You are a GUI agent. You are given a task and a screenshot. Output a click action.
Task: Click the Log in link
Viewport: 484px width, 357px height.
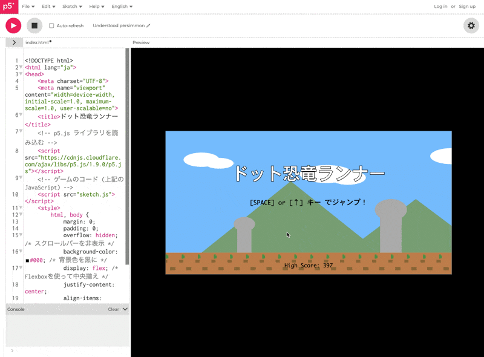440,7
